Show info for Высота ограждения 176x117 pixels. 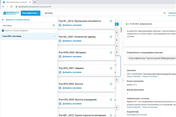[111, 100]
